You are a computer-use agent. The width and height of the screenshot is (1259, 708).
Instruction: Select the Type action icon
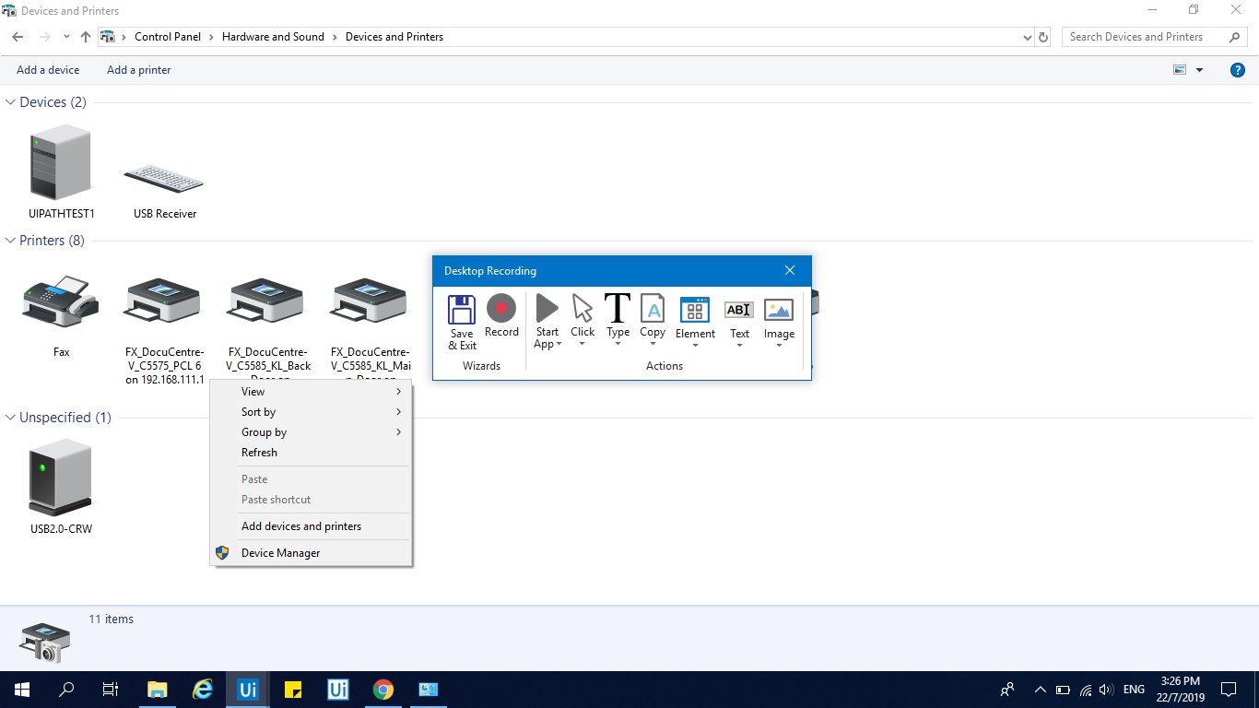point(618,308)
